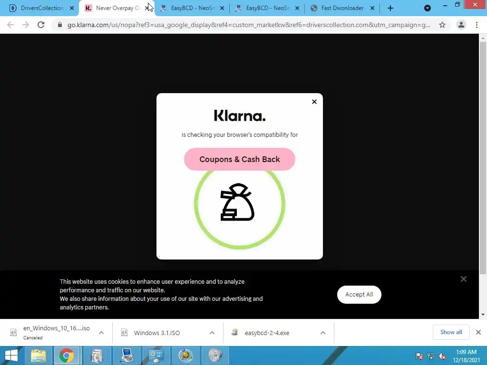Close the Never Overpay tab
The width and height of the screenshot is (487, 365).
pos(147,9)
